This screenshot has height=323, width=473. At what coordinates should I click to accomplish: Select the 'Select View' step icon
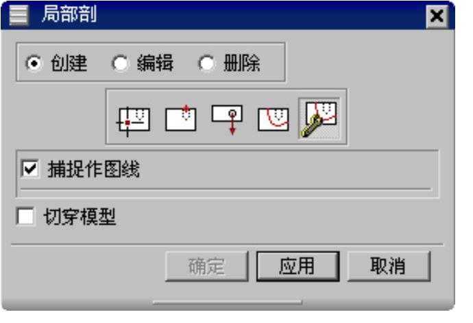[133, 120]
